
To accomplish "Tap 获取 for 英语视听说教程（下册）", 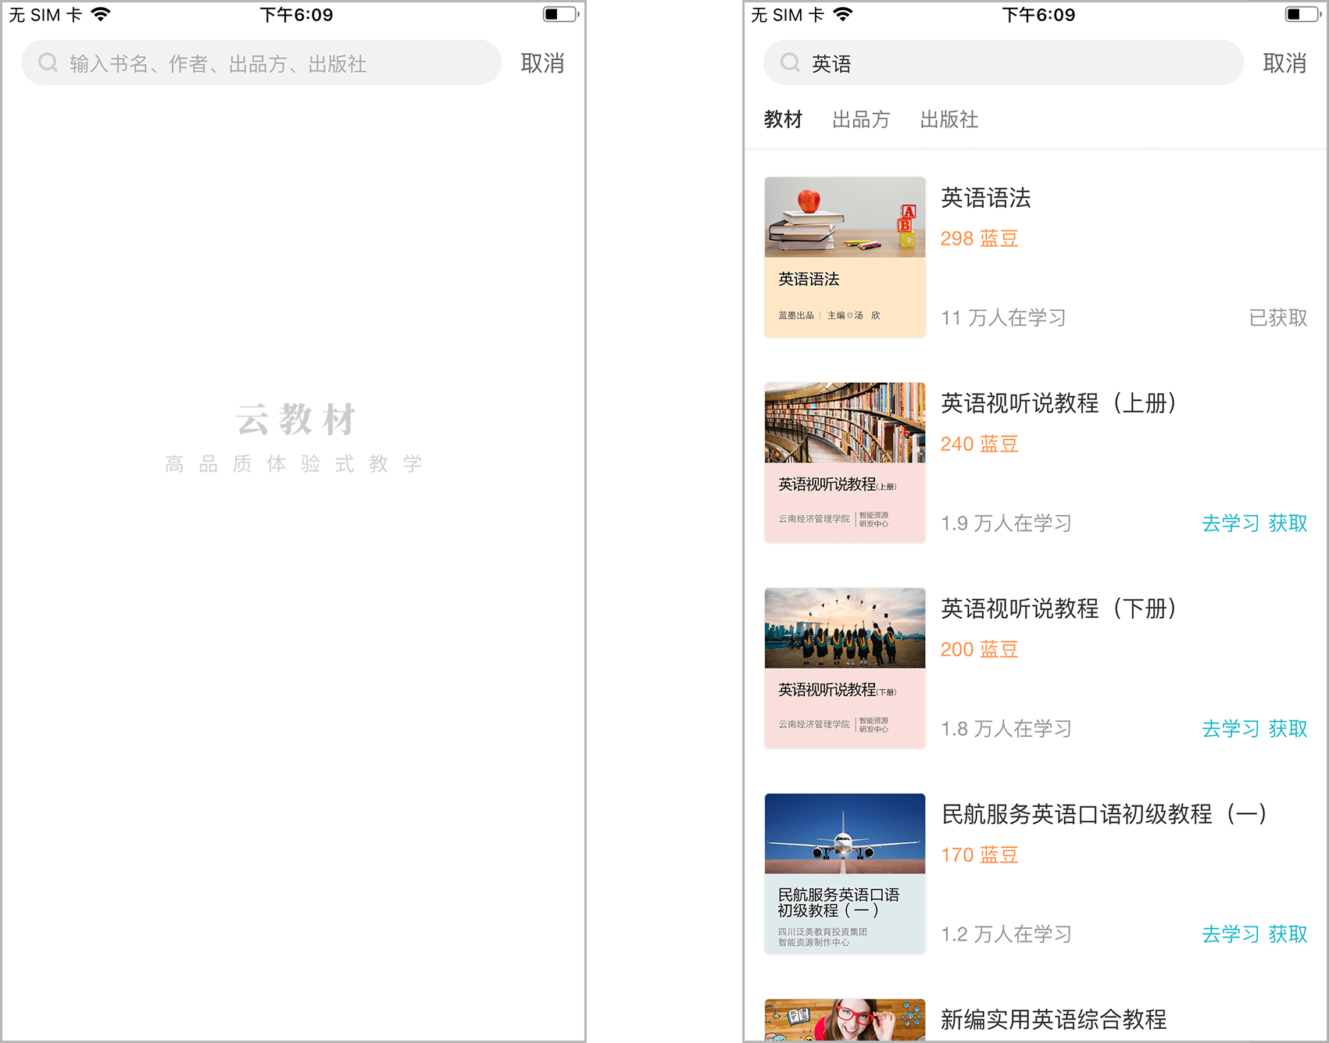I will tap(1288, 729).
